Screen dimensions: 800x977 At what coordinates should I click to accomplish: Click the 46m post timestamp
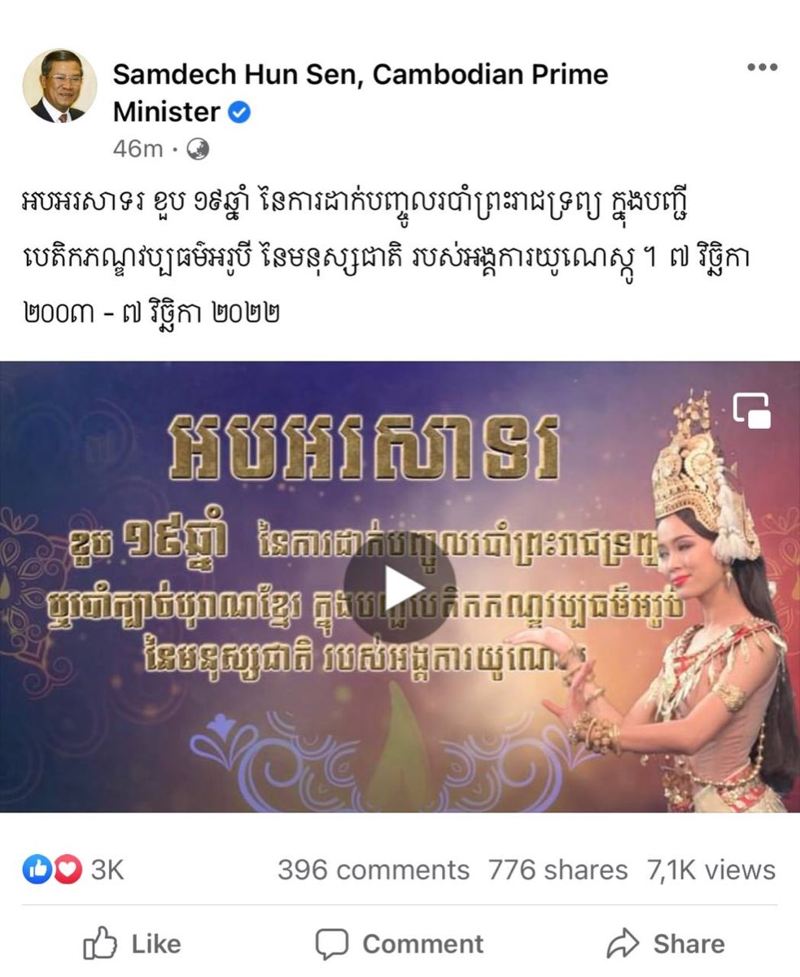tap(138, 149)
